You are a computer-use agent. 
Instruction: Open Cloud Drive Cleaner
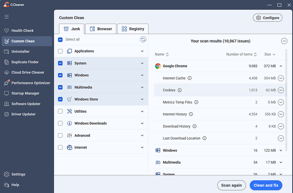tap(27, 72)
